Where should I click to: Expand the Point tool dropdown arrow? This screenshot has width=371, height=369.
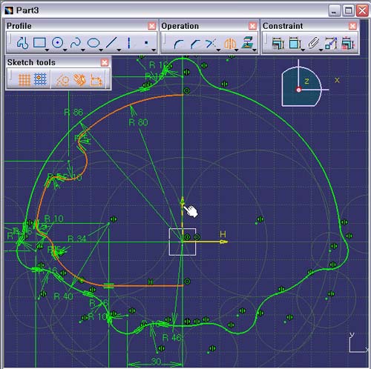(154, 50)
